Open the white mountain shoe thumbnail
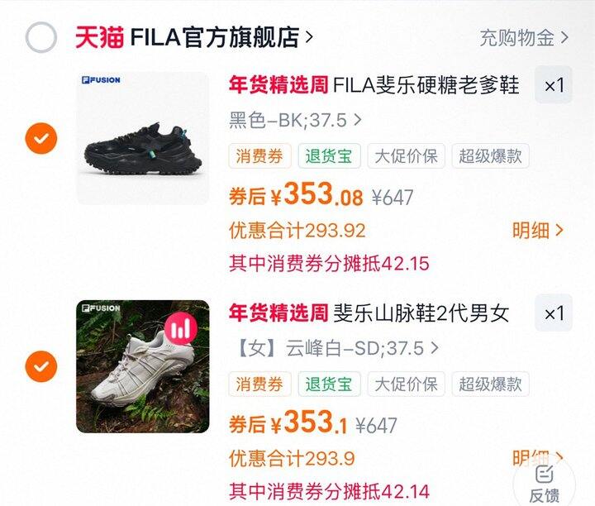Viewport: 595px width, 506px height. click(x=143, y=366)
